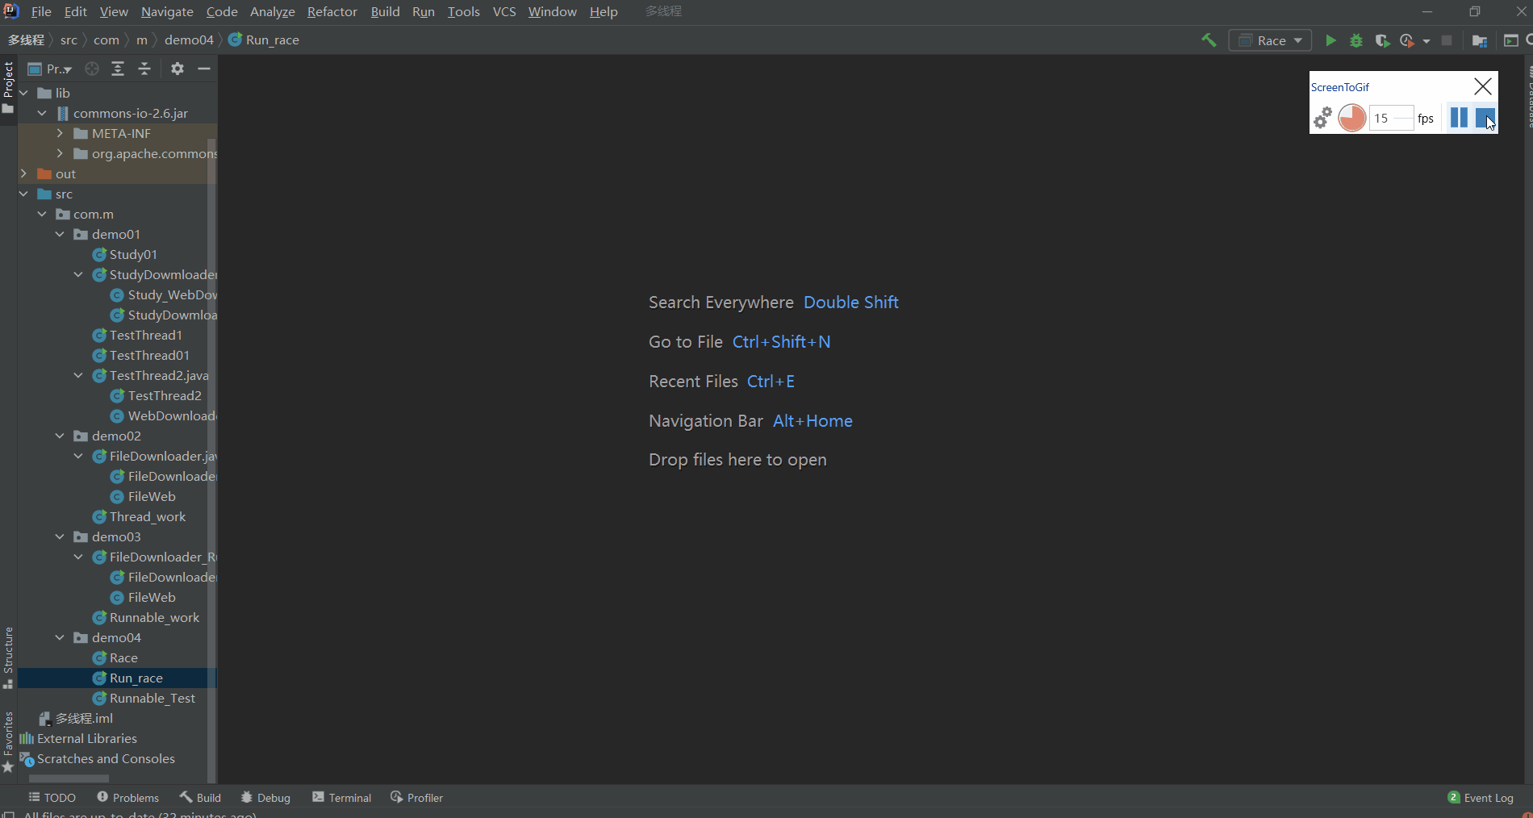Toggle the Structure tool window stripe button
The image size is (1533, 818).
point(8,657)
